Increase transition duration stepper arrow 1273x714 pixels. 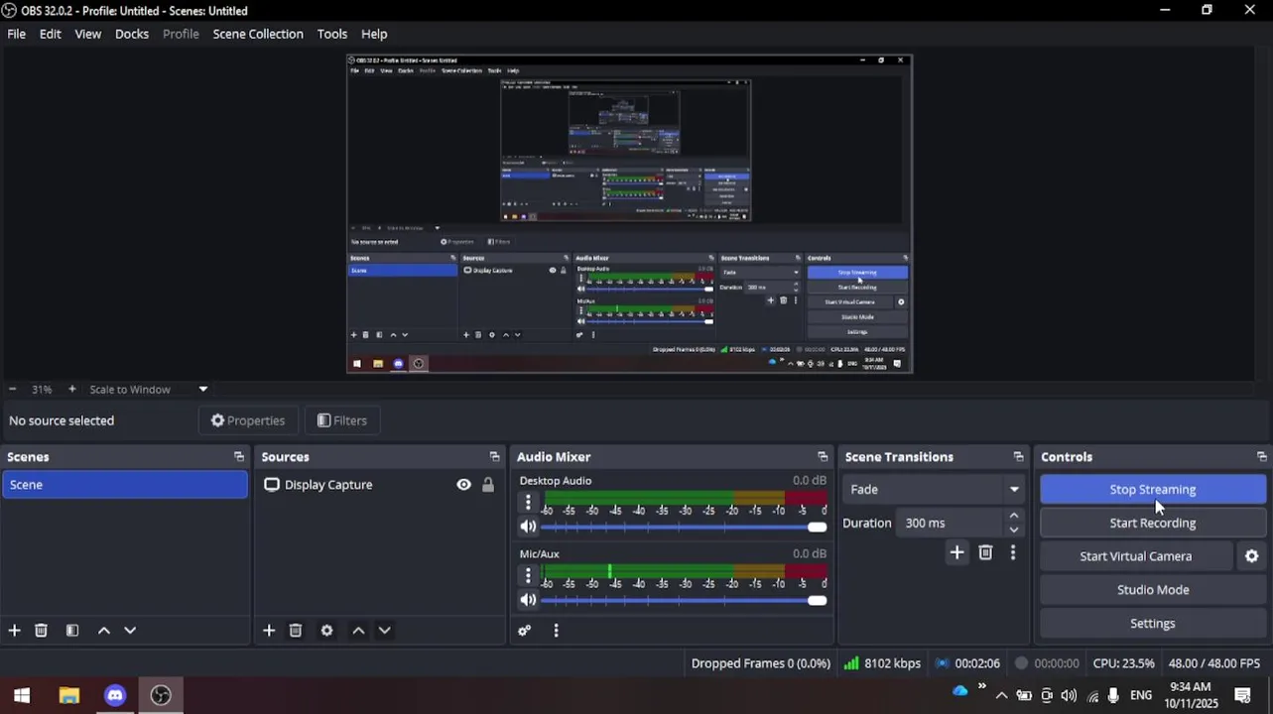1013,516
